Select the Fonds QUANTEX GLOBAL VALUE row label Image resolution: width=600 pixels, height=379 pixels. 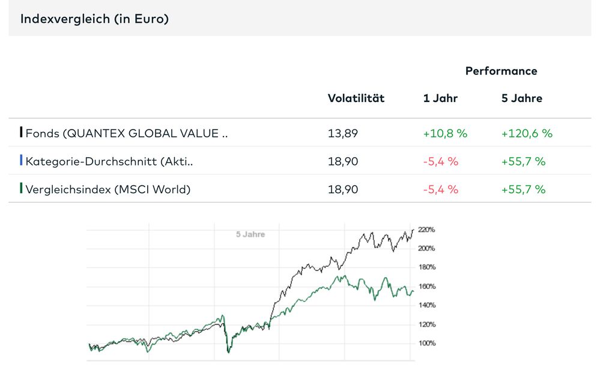coord(127,133)
